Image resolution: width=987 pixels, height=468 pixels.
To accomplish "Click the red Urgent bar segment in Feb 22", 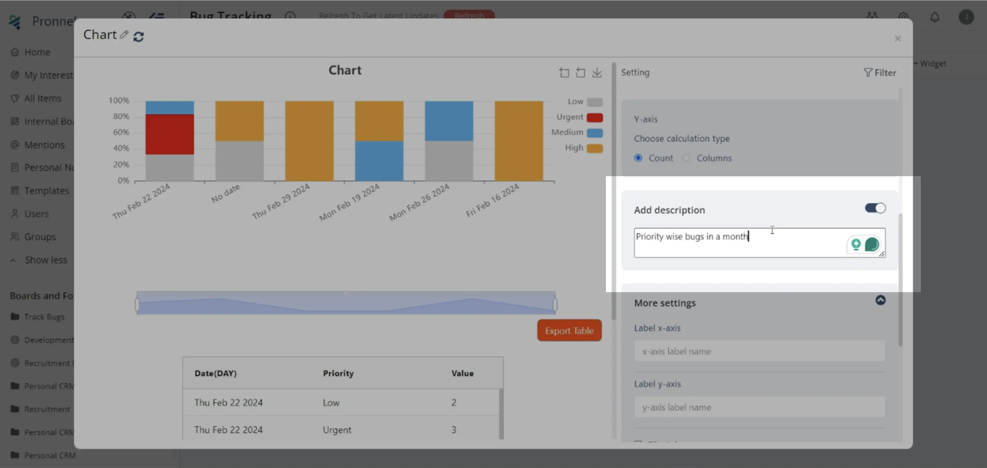I will point(169,134).
